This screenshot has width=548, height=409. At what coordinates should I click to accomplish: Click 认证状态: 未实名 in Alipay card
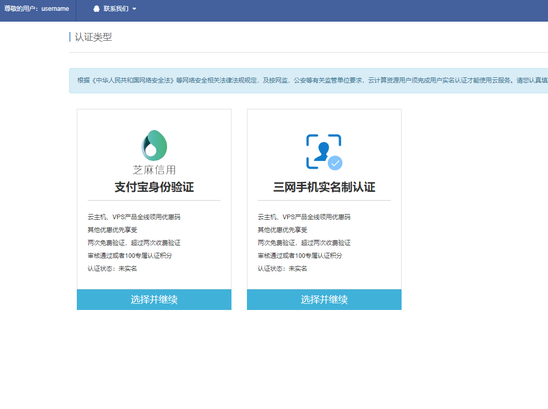(112, 269)
